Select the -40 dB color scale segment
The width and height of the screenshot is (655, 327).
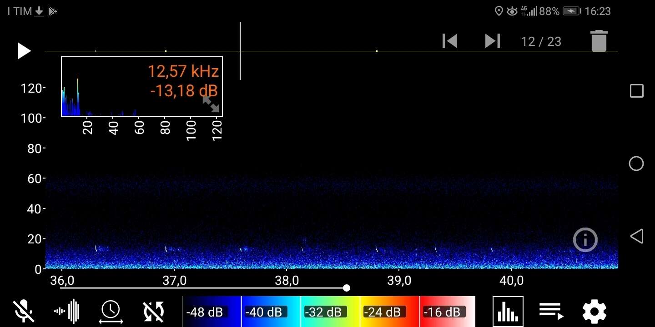[x=271, y=312]
